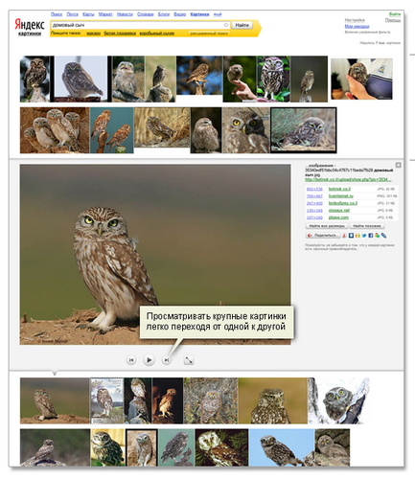Click Найти похожие button
This screenshot has height=479, width=415.
(x=367, y=226)
